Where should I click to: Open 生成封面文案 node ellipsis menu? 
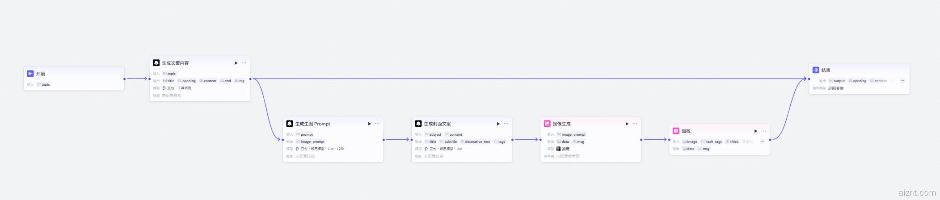click(x=506, y=124)
